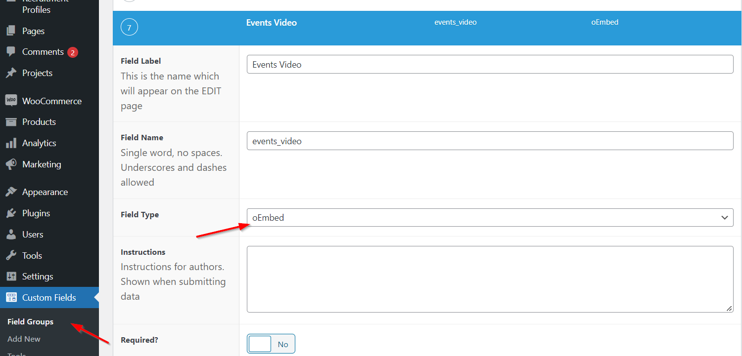
Task: Open the Users menu
Action: [x=33, y=235]
